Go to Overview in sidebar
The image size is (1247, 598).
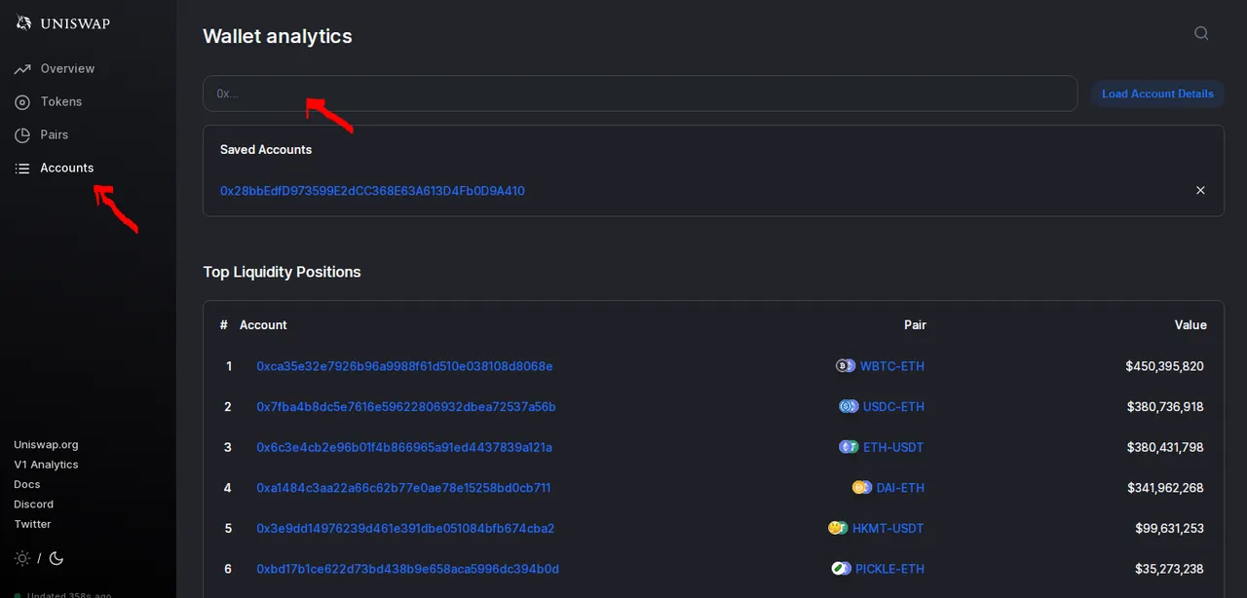click(x=67, y=69)
